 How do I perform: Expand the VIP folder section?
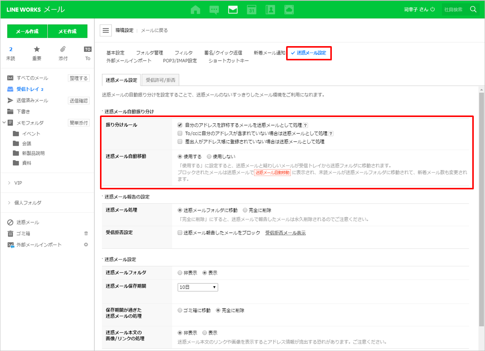coord(9,183)
